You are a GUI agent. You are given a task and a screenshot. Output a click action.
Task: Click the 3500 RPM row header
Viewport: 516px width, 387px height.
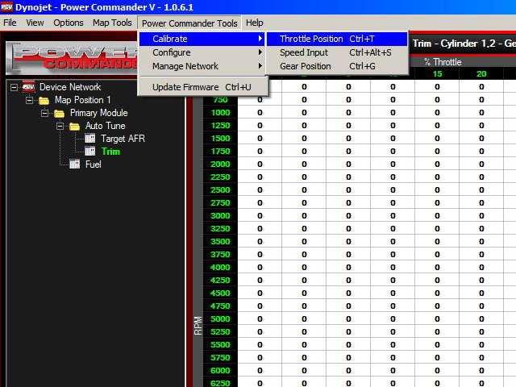click(220, 241)
